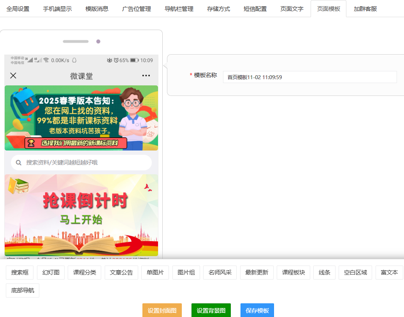Switch to the 全局设置 tab
The width and height of the screenshot is (404, 317).
pyautogui.click(x=18, y=9)
